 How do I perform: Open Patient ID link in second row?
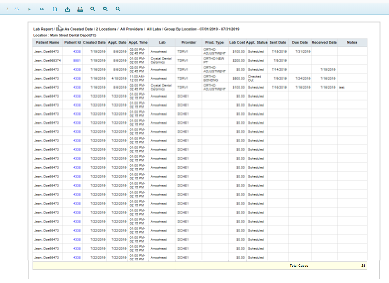click(77, 60)
